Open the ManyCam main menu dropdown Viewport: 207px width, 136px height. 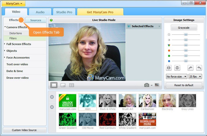point(14,4)
